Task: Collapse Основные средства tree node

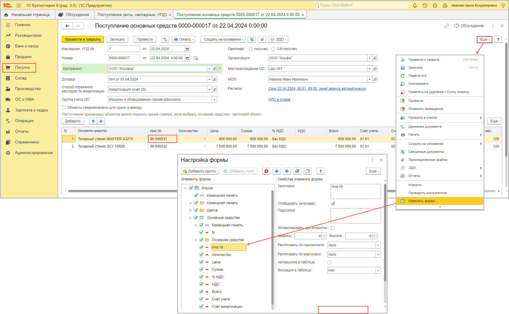Action: click(x=190, y=218)
